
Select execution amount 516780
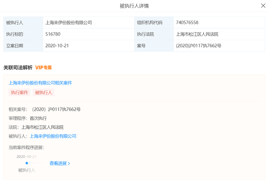coord(53,34)
